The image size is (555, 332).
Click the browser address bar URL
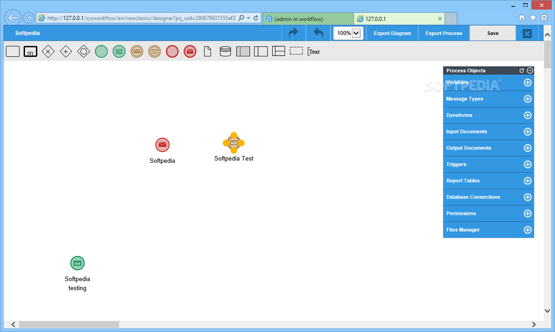pos(141,18)
